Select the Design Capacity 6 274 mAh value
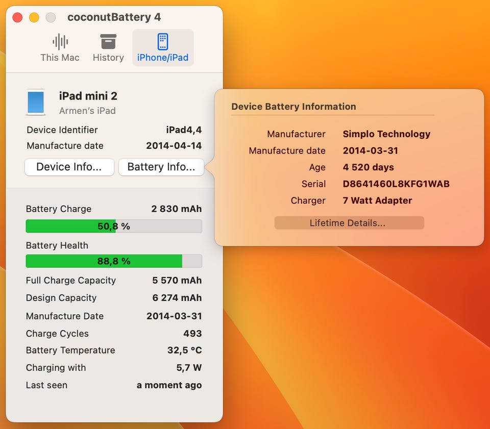This screenshot has height=429, width=490. (177, 298)
